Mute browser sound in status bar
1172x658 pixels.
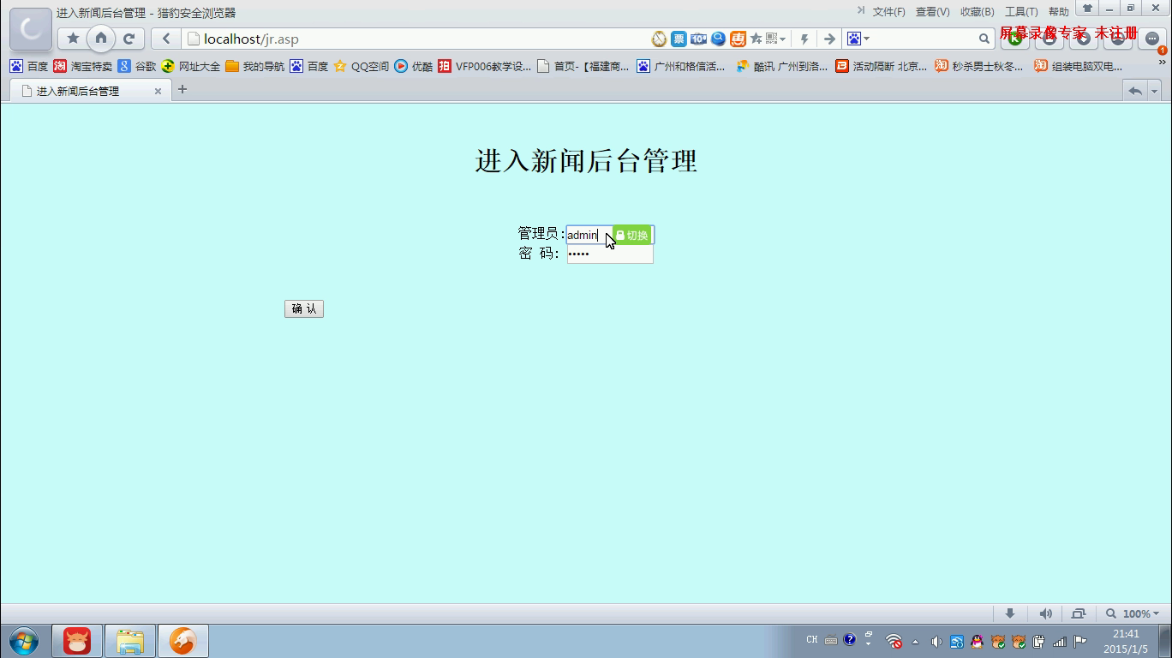tap(1045, 613)
